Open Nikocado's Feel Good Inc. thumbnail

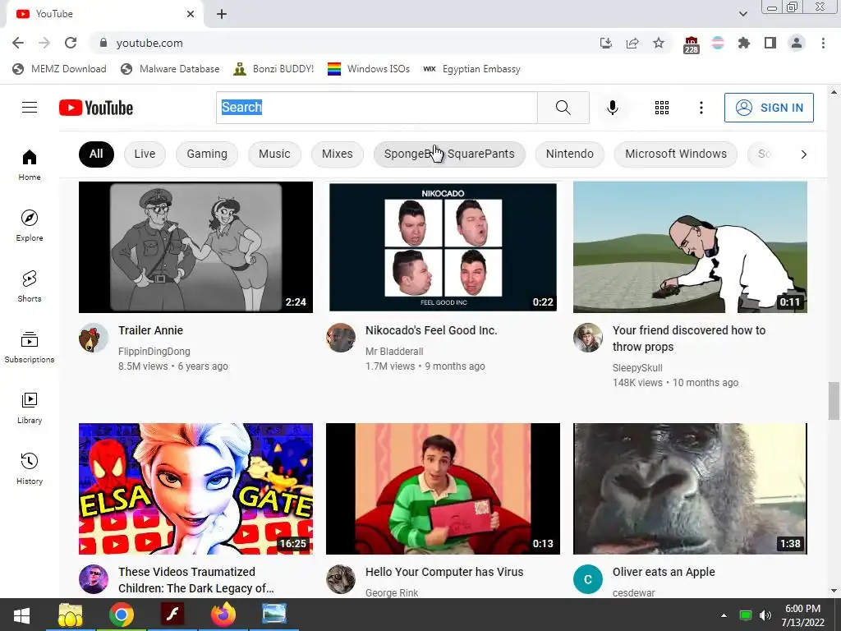pyautogui.click(x=443, y=246)
